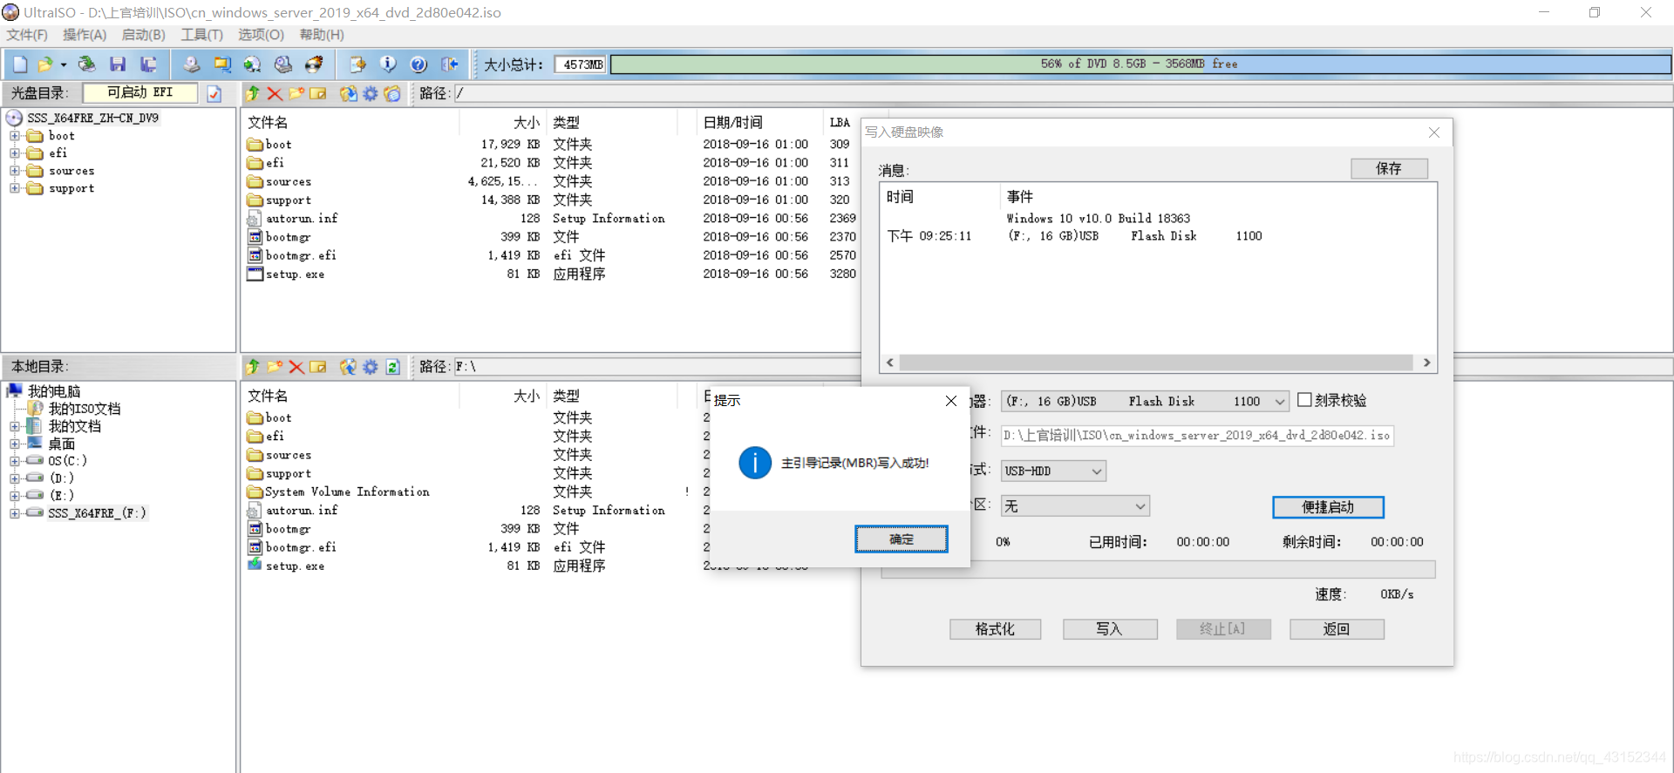This screenshot has height=773, width=1674.
Task: Click the New folder icon in disc toolbar
Action: point(296,93)
